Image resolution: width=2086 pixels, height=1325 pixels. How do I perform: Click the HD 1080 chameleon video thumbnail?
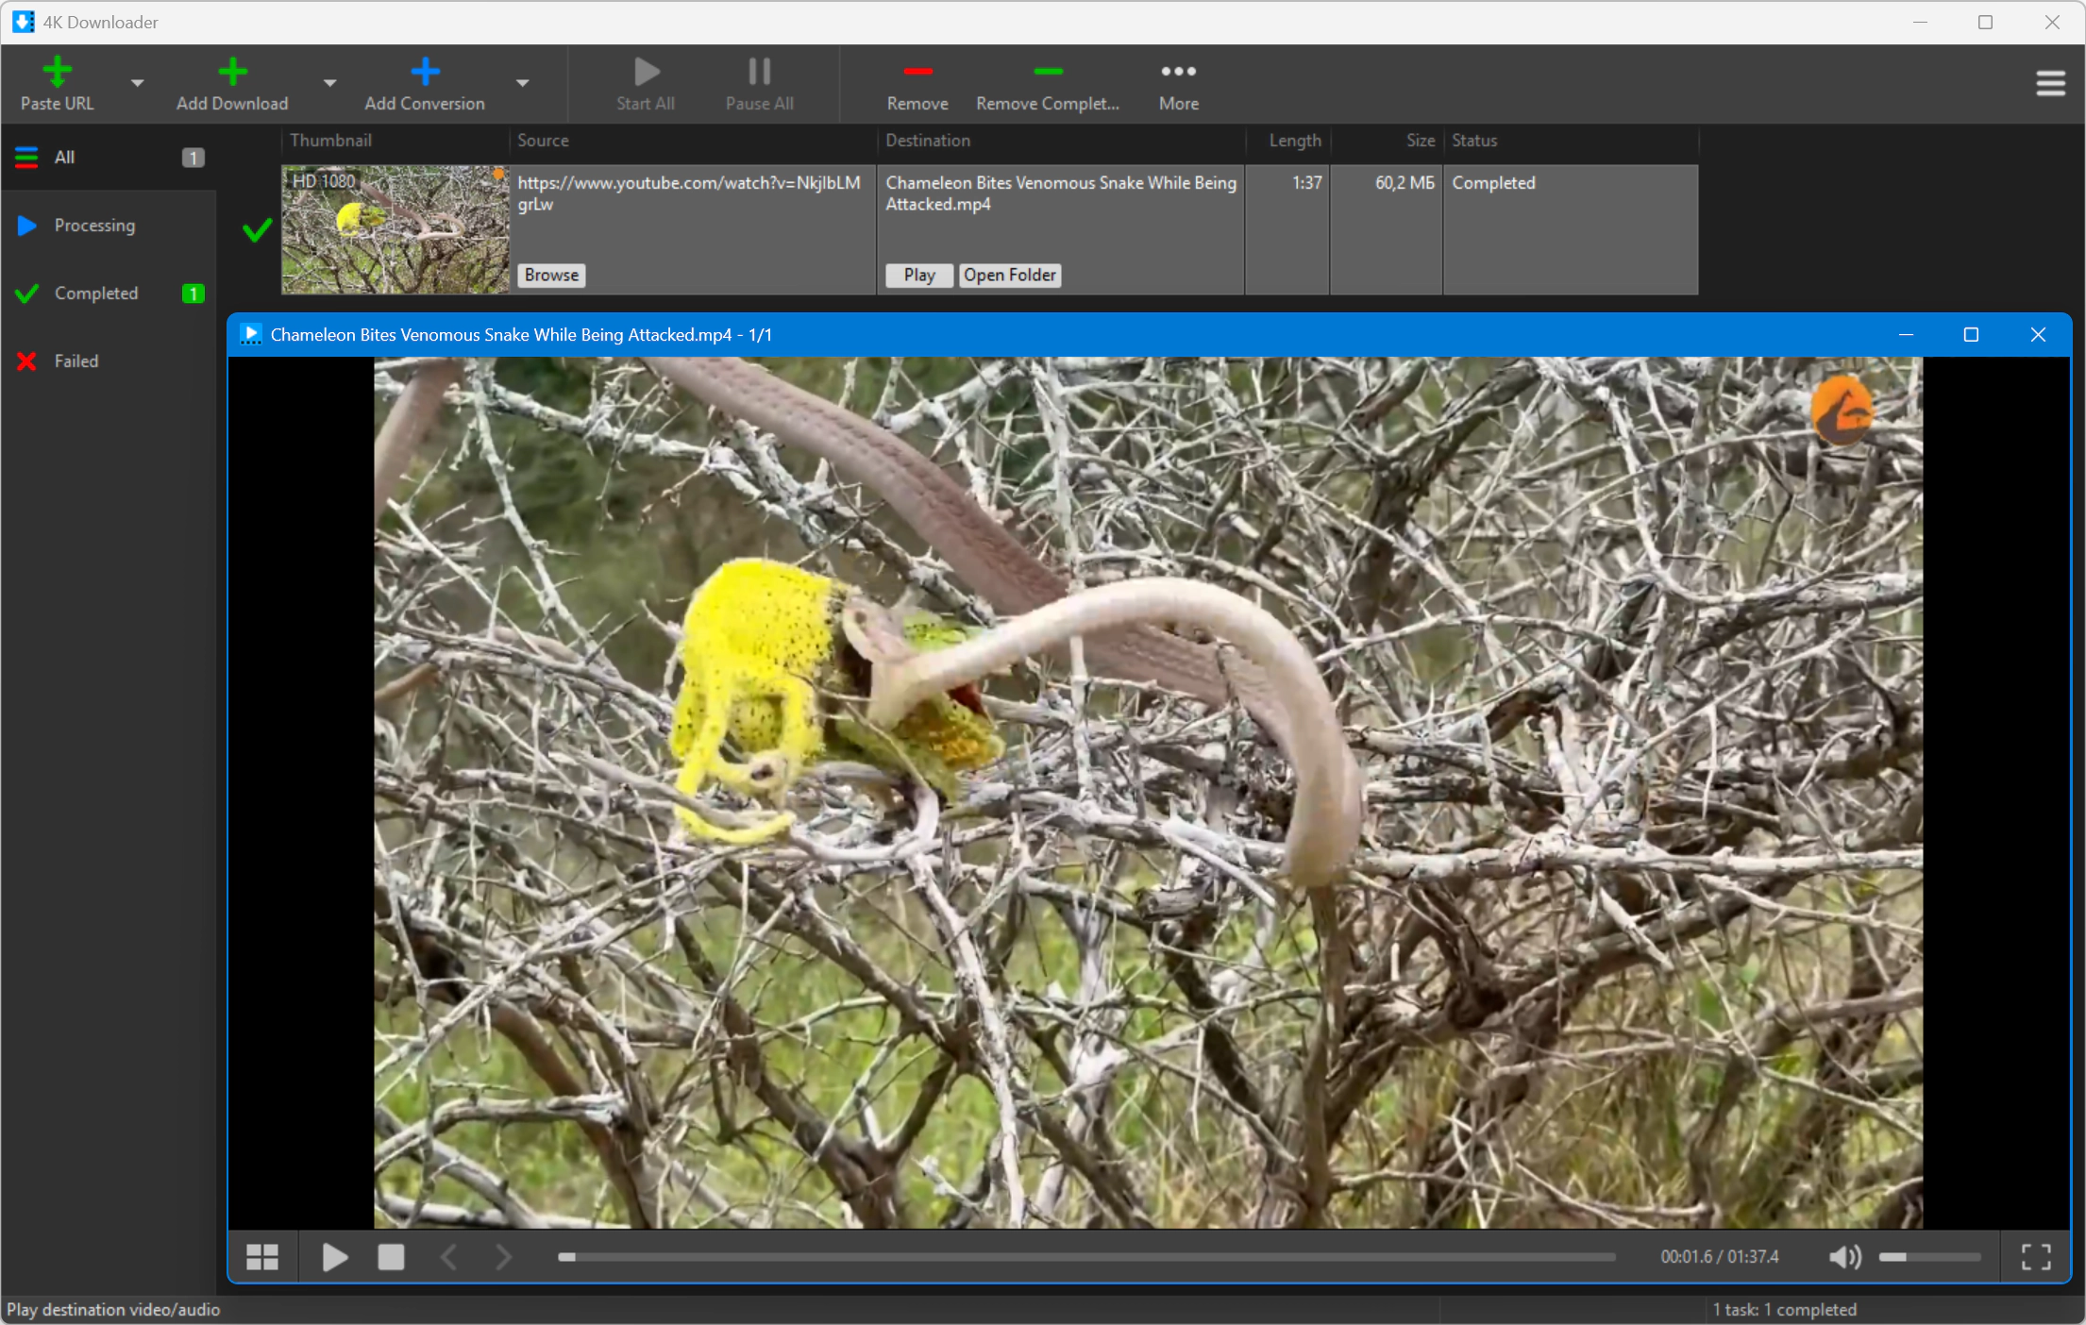pyautogui.click(x=395, y=229)
